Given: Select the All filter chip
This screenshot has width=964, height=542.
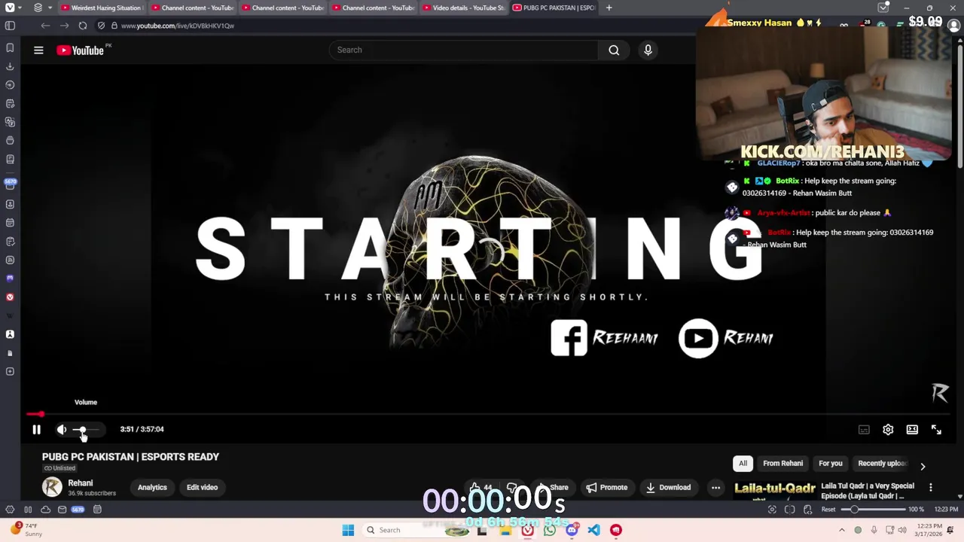Looking at the screenshot, I should pyautogui.click(x=743, y=463).
